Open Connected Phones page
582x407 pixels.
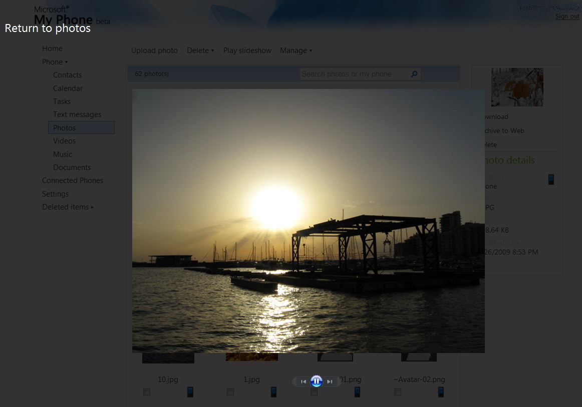click(73, 180)
